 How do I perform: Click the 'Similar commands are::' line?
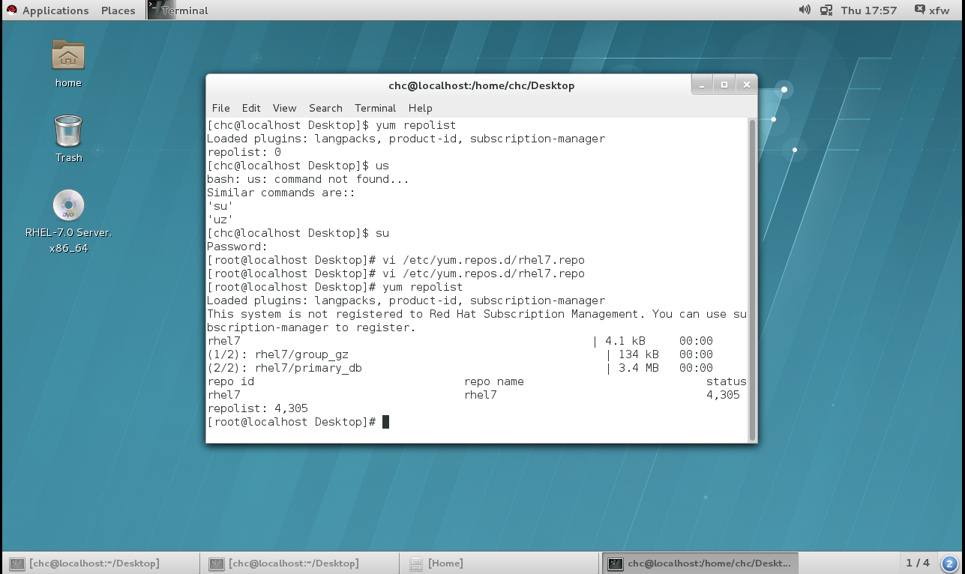281,193
